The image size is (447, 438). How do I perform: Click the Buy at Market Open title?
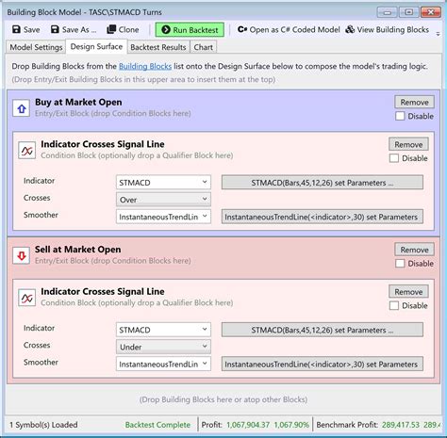point(78,102)
